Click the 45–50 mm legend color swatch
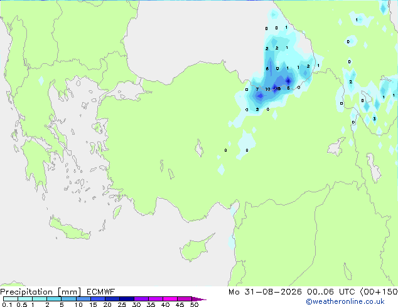The height and width of the screenshot is (307, 398). (x=185, y=299)
